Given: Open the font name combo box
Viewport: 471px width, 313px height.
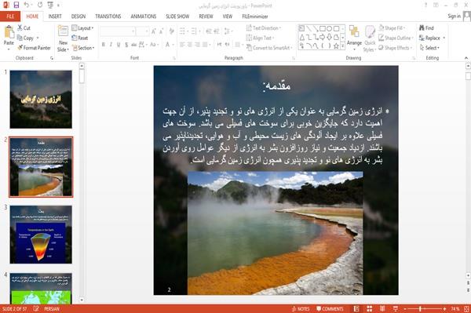Looking at the screenshot, I should click(x=118, y=31).
